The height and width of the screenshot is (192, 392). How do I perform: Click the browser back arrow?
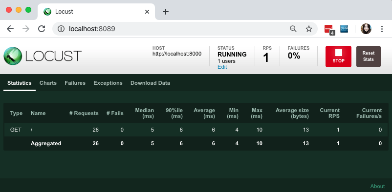pyautogui.click(x=10, y=29)
